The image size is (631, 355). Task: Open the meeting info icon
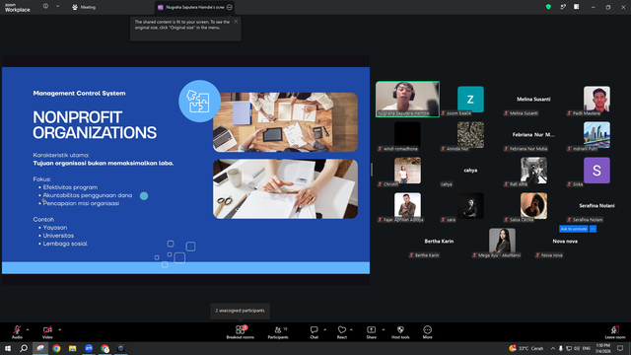coord(46,7)
